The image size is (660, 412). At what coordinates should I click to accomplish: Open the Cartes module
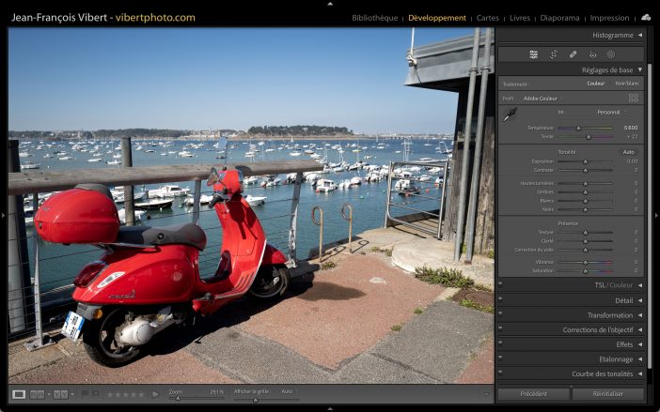click(488, 18)
